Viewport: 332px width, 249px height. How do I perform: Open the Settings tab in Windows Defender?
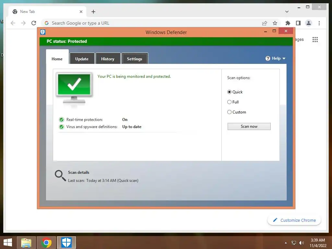135,59
